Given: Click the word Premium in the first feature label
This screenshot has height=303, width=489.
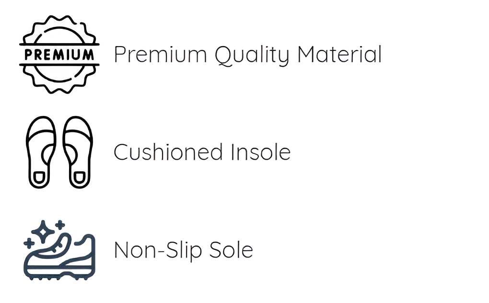Looking at the screenshot, I should click(161, 55).
